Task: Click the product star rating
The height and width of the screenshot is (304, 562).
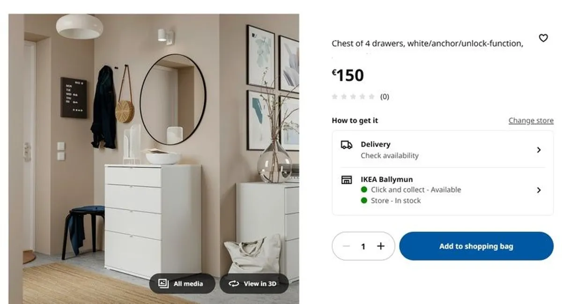Action: coord(353,97)
